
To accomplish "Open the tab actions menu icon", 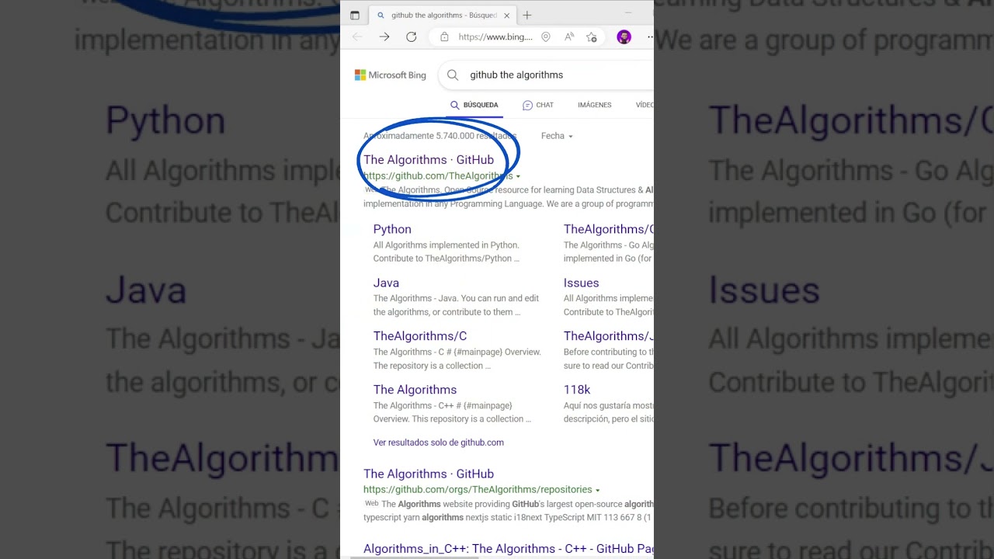I will [x=355, y=15].
